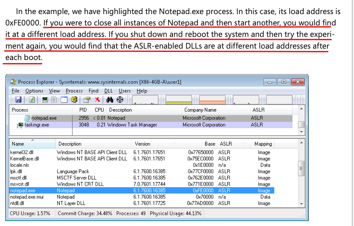Click upper pane scrollbar down arrow

301,132
